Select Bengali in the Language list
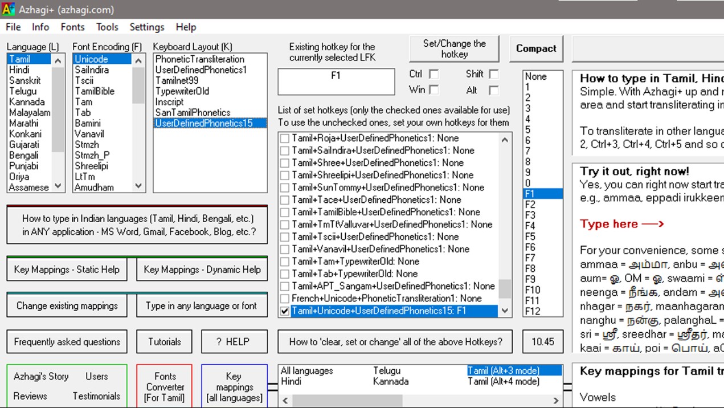Screen dimensions: 724x408 coord(30,156)
